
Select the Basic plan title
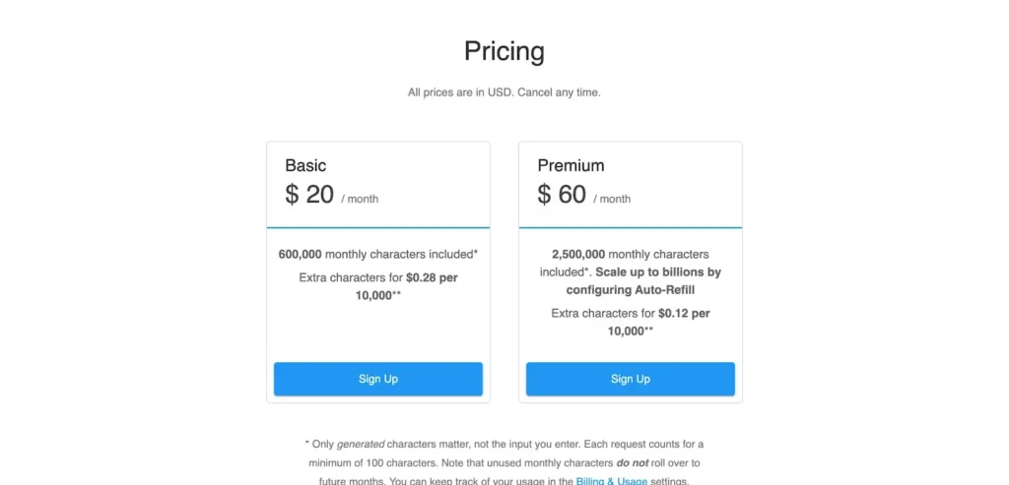click(305, 165)
